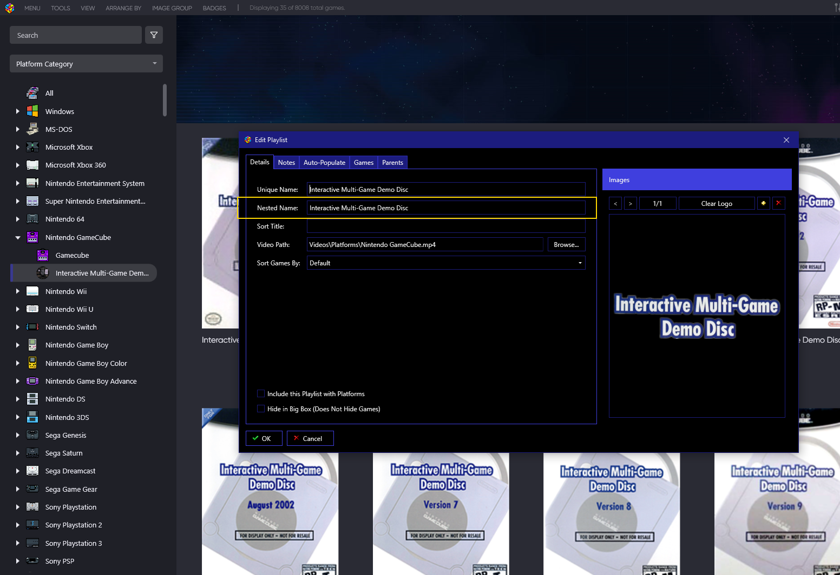Open the Platform Category dropdown
This screenshot has width=840, height=575.
pyautogui.click(x=86, y=64)
